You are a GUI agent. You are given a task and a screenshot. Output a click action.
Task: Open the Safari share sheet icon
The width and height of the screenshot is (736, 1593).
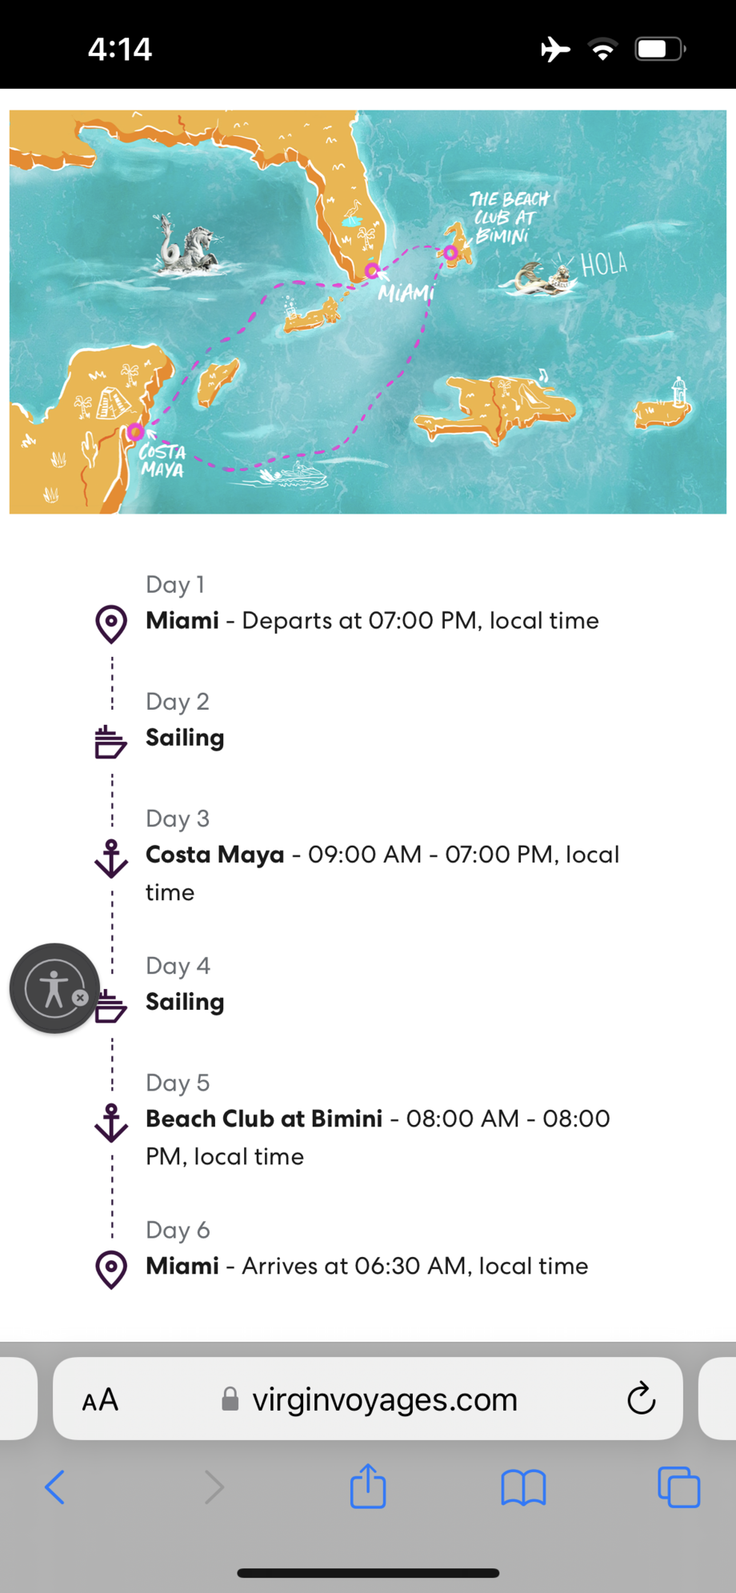[368, 1486]
